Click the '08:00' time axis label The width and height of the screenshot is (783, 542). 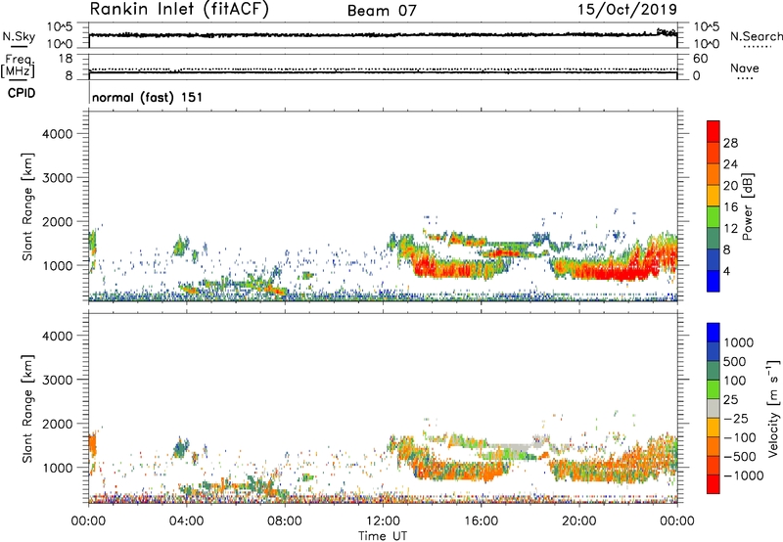click(x=284, y=521)
